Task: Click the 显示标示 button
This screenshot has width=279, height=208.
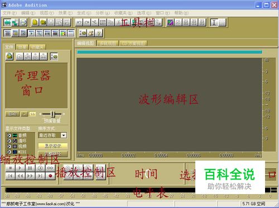Action: (x=53, y=146)
